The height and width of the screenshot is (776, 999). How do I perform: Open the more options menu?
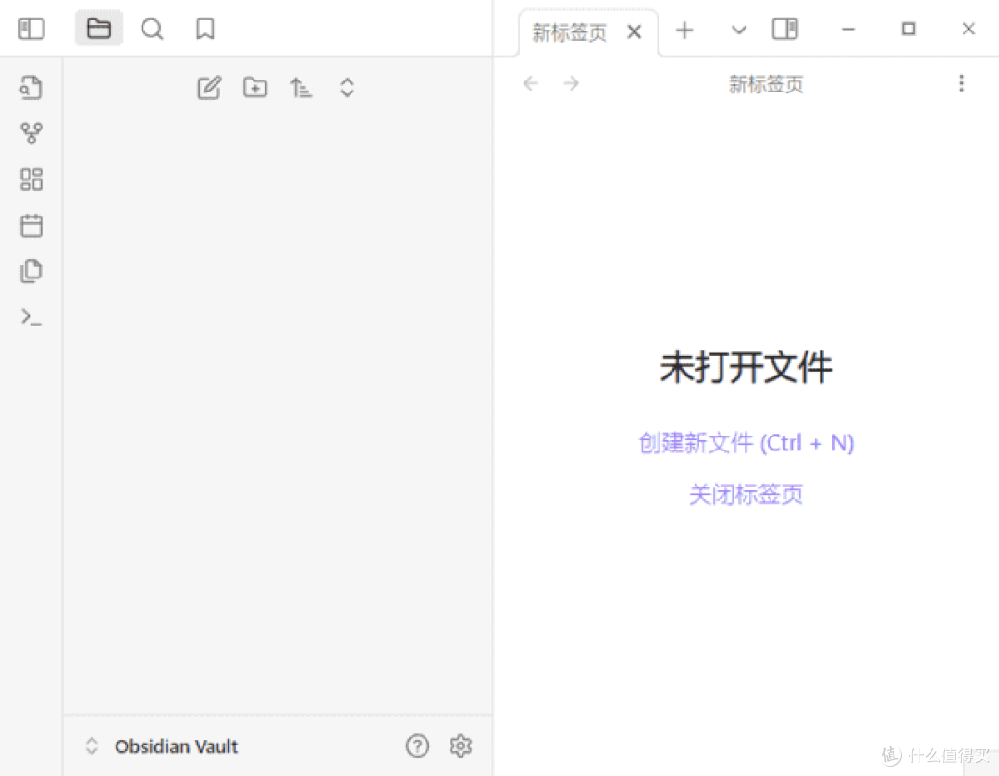(962, 83)
